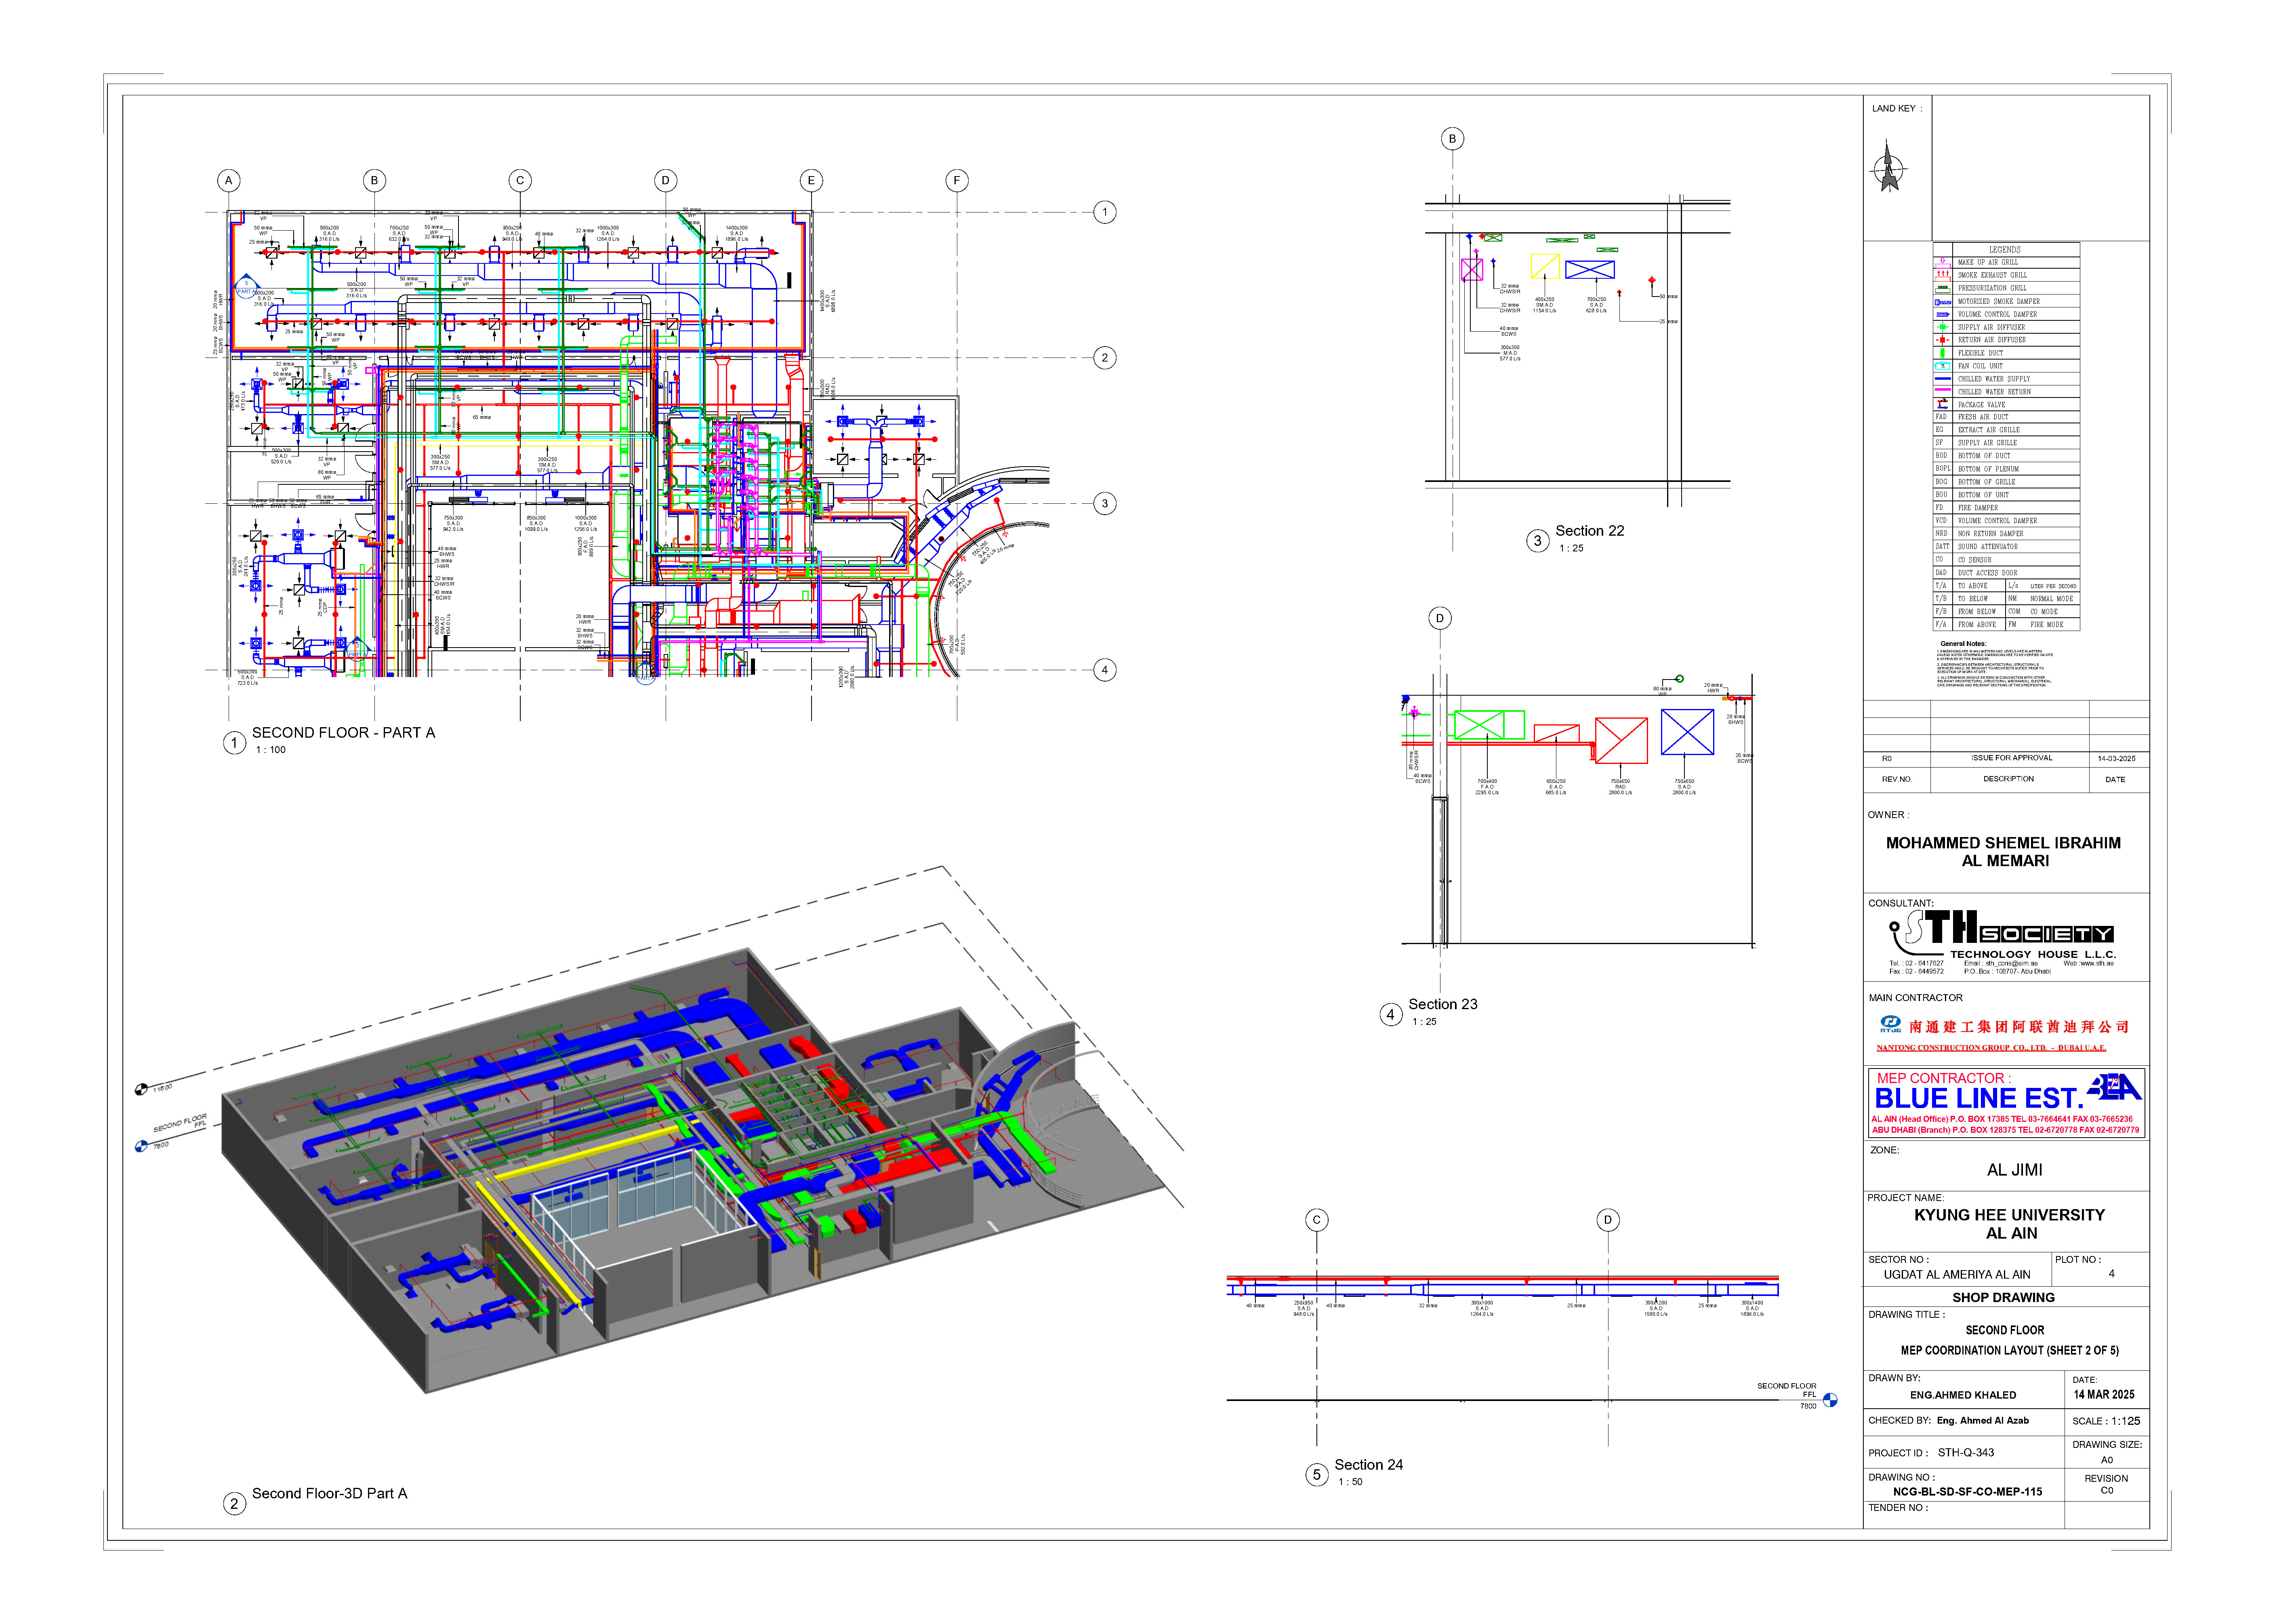Image resolution: width=2275 pixels, height=1624 pixels.
Task: Select the Flexible Duct legend symbol
Action: [1942, 353]
